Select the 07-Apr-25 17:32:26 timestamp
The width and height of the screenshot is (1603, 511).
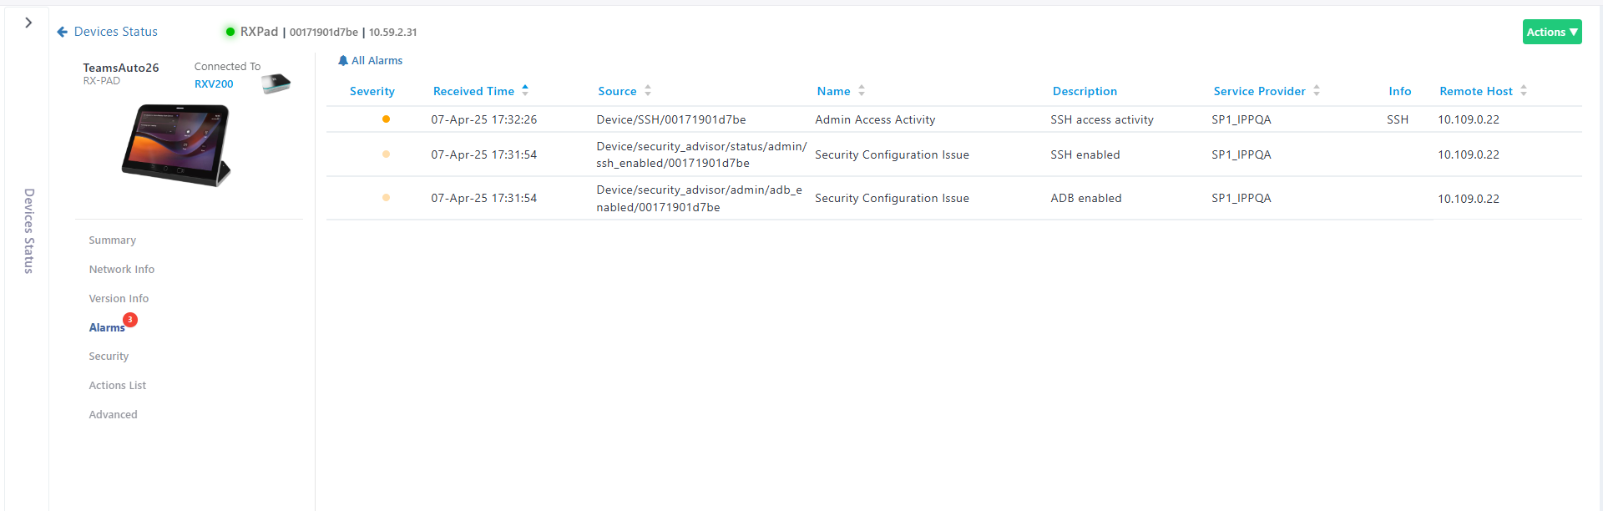click(x=483, y=119)
